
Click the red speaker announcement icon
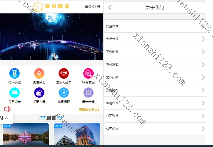(7, 109)
